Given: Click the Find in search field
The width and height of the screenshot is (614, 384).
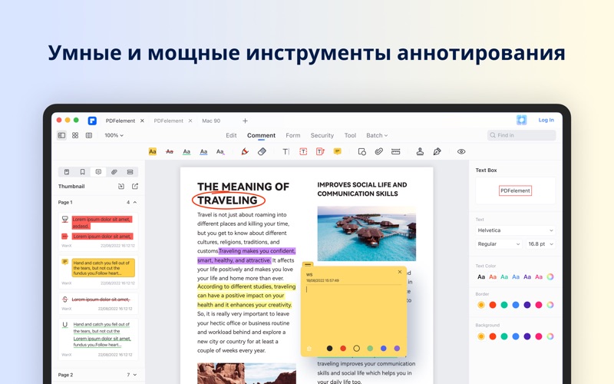Looking at the screenshot, I should [521, 135].
